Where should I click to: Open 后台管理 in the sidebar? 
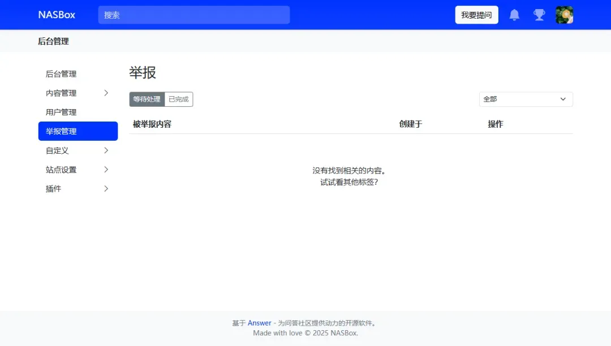pyautogui.click(x=61, y=74)
